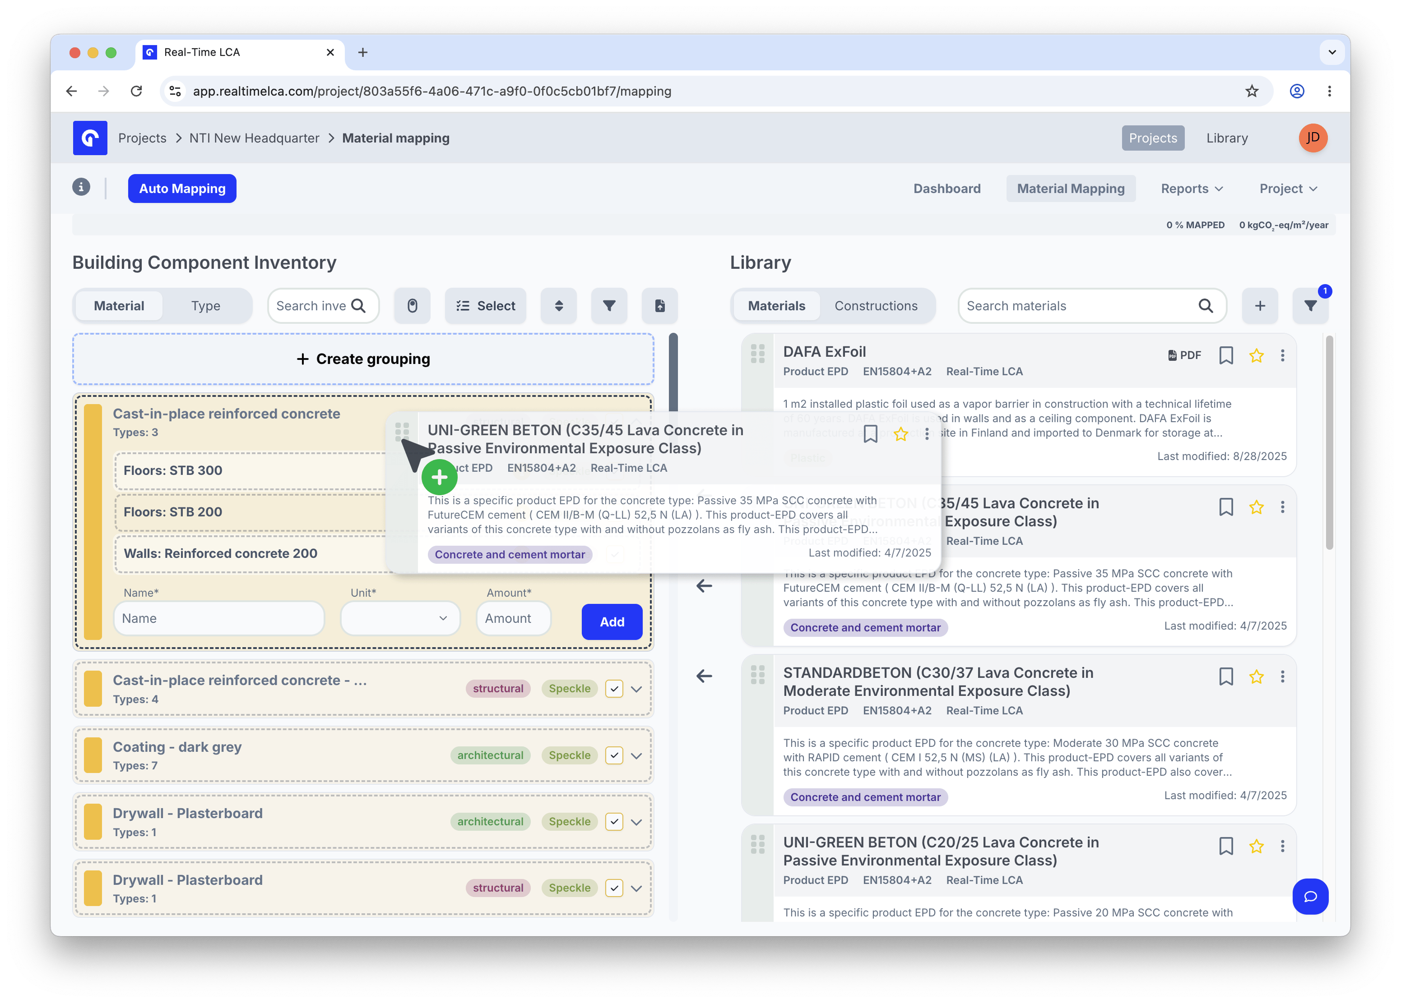Click the Library panel scrollbar
The image size is (1401, 1003).
click(x=1329, y=442)
